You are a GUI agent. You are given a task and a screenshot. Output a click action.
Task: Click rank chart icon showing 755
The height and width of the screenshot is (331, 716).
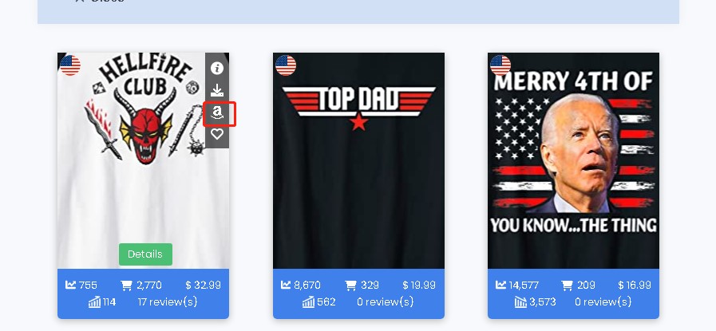pos(70,285)
